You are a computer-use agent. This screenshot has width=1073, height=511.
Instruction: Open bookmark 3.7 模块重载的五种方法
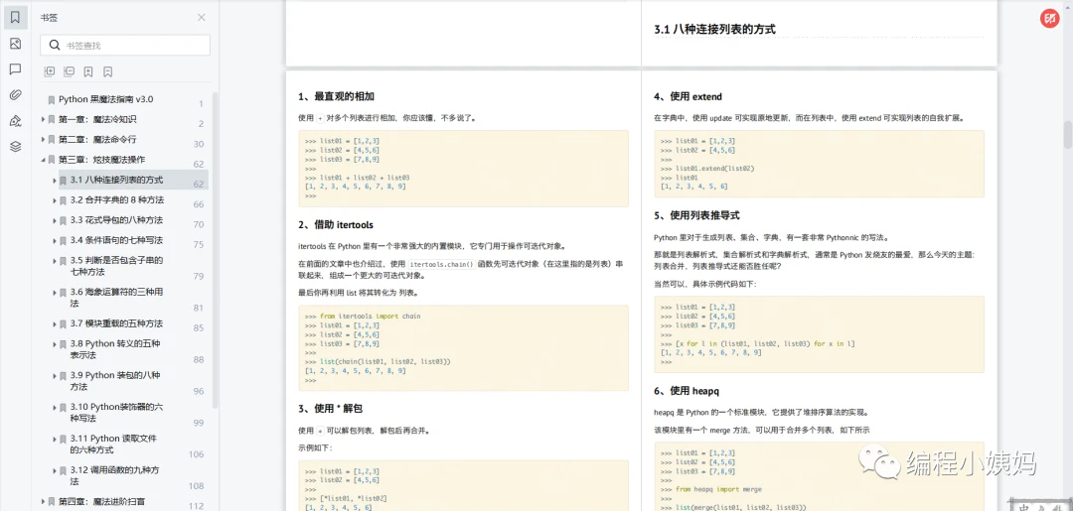[116, 323]
